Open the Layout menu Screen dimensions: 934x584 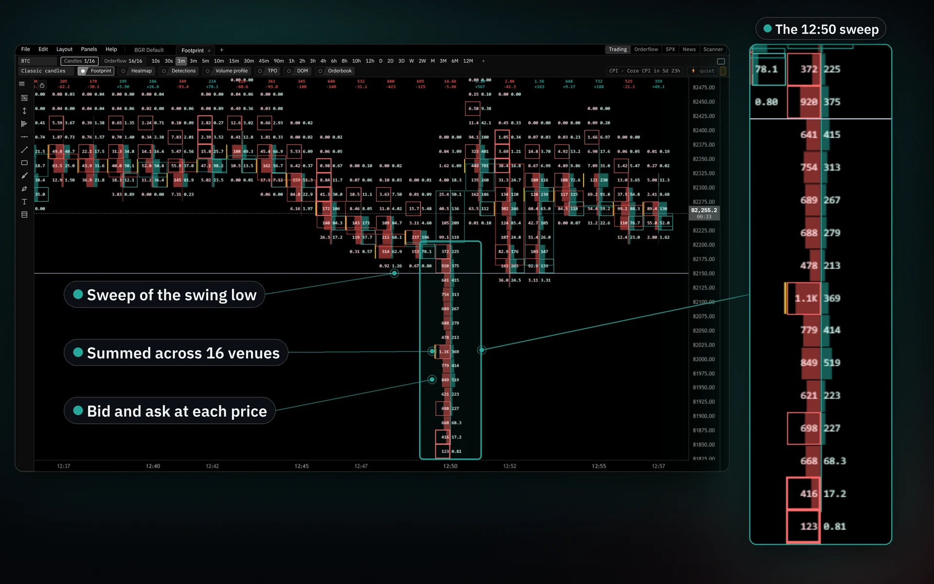coord(64,50)
